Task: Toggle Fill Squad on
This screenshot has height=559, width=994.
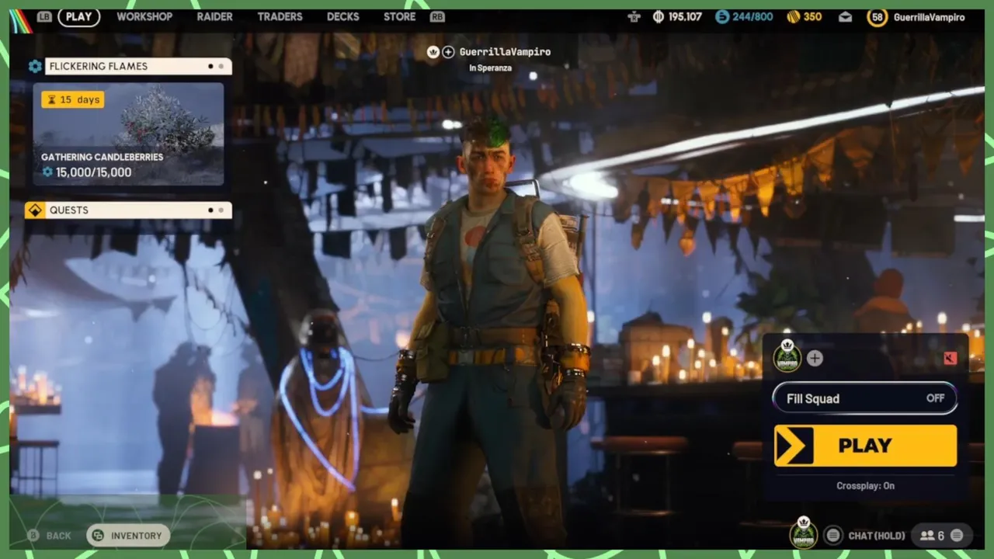Action: 865,398
